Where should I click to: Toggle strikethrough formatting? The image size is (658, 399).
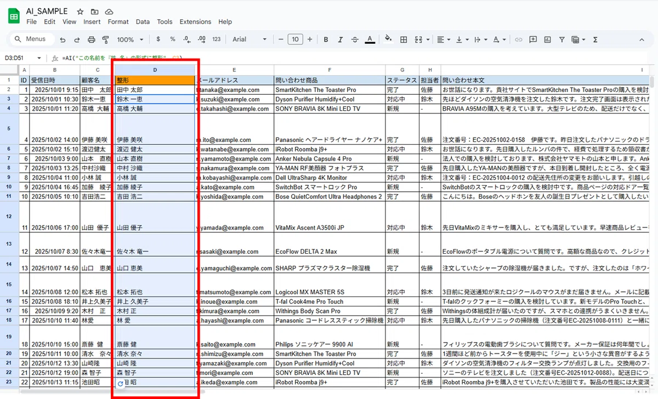[355, 39]
